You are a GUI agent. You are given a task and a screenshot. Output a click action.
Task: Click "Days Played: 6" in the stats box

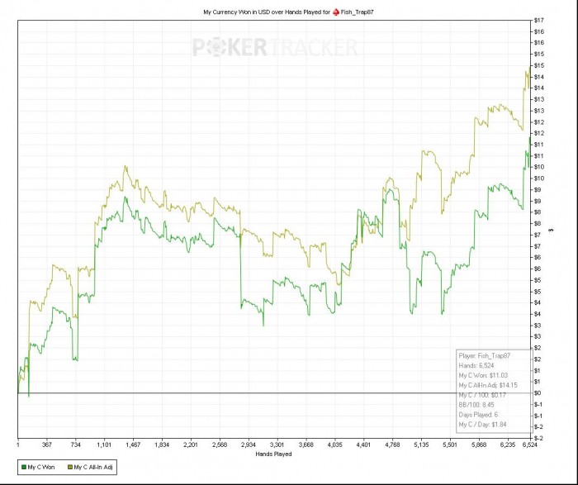(478, 415)
